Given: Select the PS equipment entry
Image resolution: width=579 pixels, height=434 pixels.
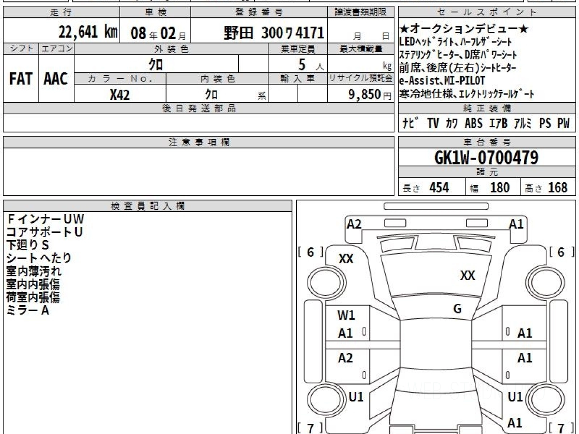Looking at the screenshot, I should coord(545,123).
